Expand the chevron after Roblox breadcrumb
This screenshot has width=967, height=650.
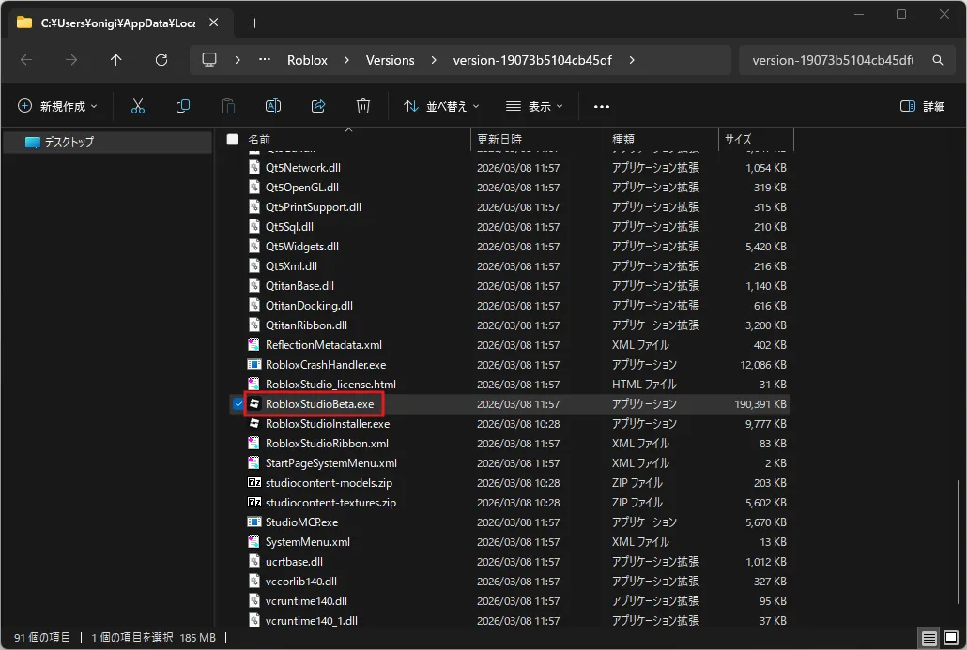346,60
